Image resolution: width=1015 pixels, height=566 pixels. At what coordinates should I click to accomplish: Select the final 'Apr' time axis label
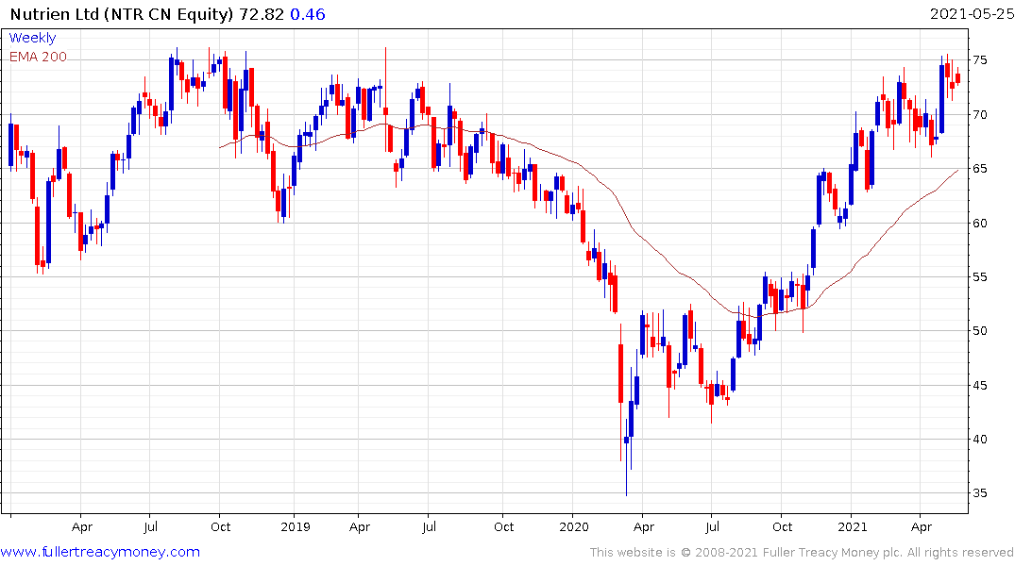[922, 526]
